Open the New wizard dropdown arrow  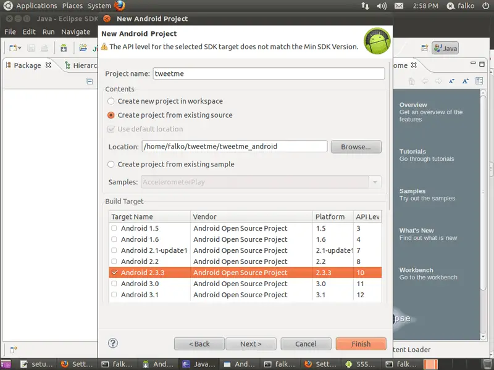pos(20,48)
